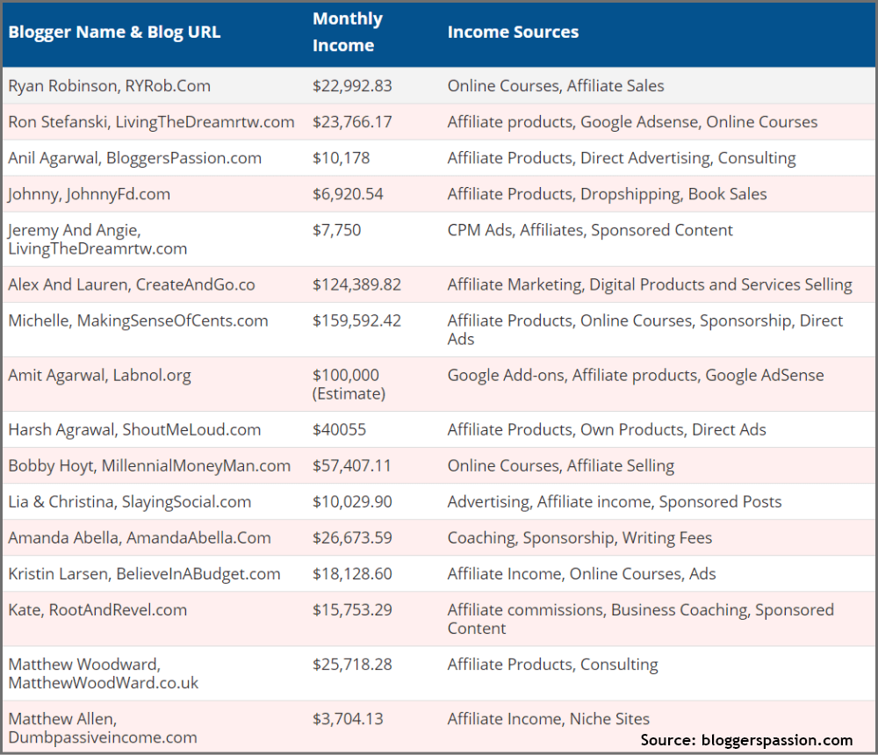Click the 'Source: bloggerspassion.com' credit
878x755 pixels.
pos(746,740)
